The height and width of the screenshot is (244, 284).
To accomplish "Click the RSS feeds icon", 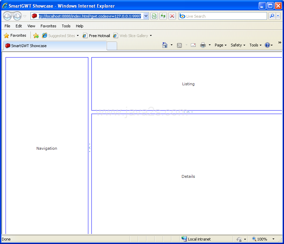I will tap(179, 45).
